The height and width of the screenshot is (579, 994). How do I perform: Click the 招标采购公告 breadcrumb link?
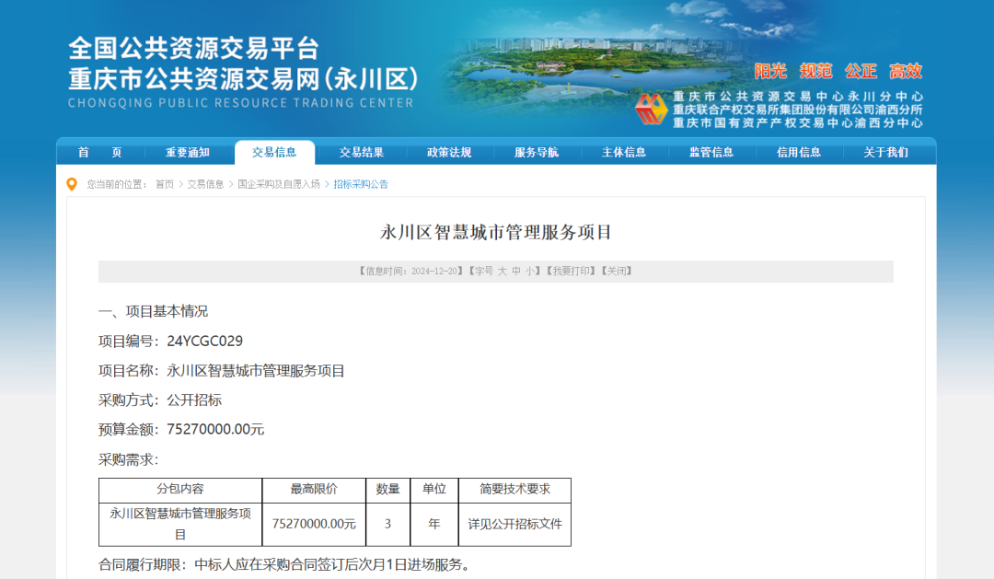click(361, 184)
